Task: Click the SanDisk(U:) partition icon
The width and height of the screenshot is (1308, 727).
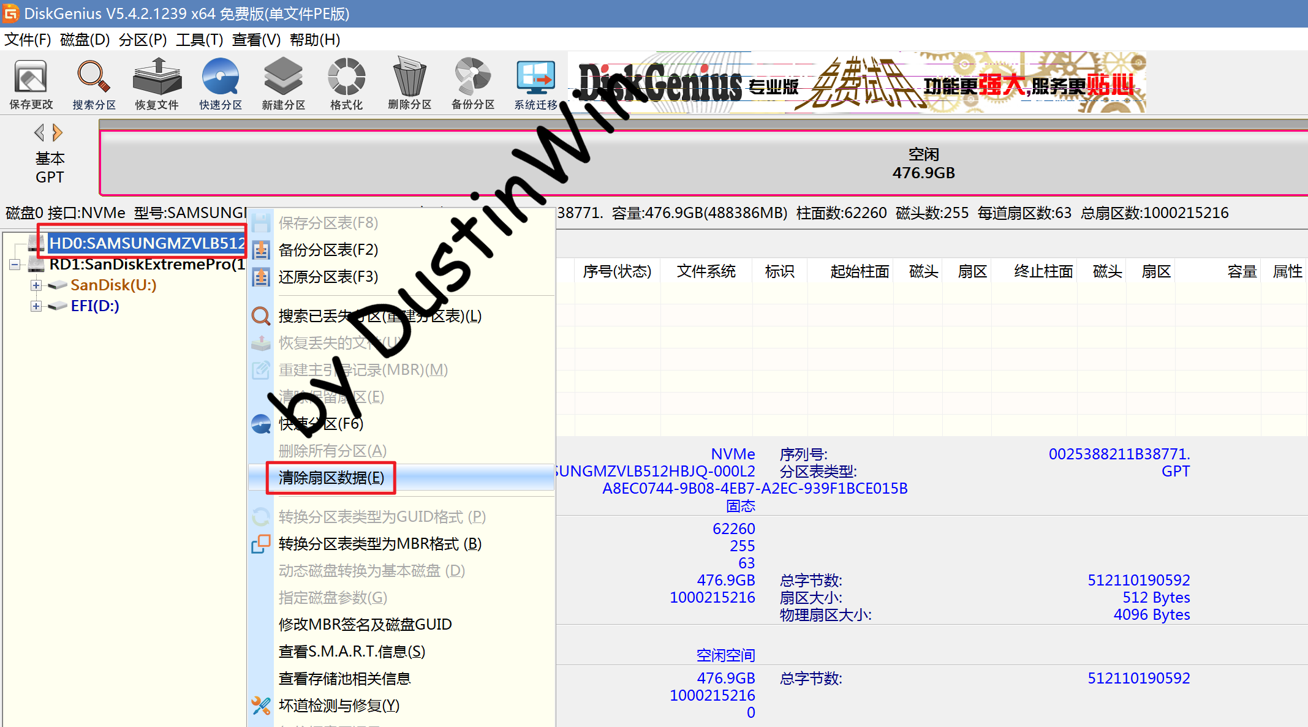Action: 58,285
